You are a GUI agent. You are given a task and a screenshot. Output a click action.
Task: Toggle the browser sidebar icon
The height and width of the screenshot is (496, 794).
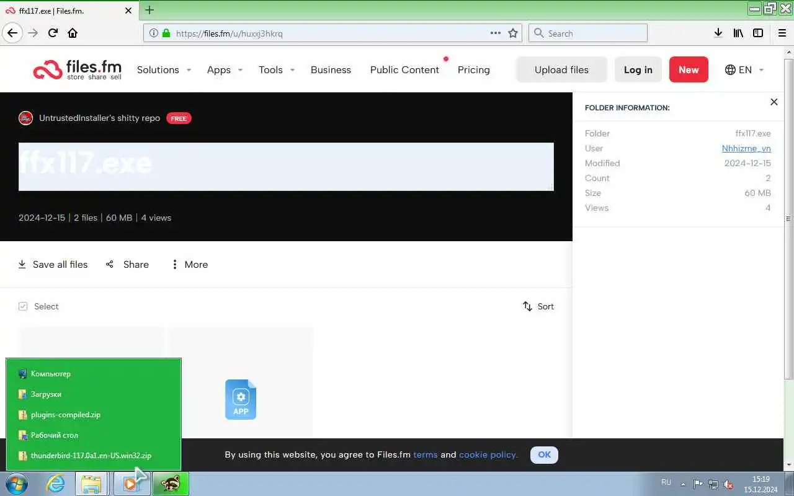click(x=757, y=33)
